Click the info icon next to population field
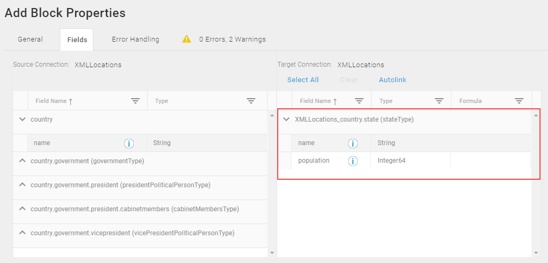Viewport: 548px width, 263px height. [353, 161]
